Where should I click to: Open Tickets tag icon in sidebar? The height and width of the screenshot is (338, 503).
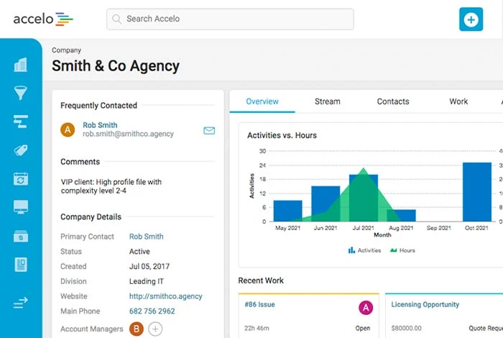[21, 150]
